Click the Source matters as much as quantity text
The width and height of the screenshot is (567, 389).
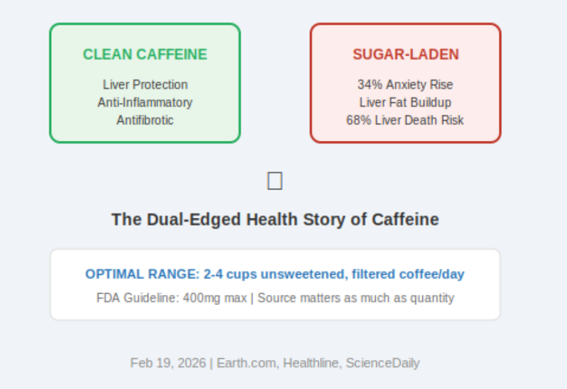pyautogui.click(x=355, y=298)
